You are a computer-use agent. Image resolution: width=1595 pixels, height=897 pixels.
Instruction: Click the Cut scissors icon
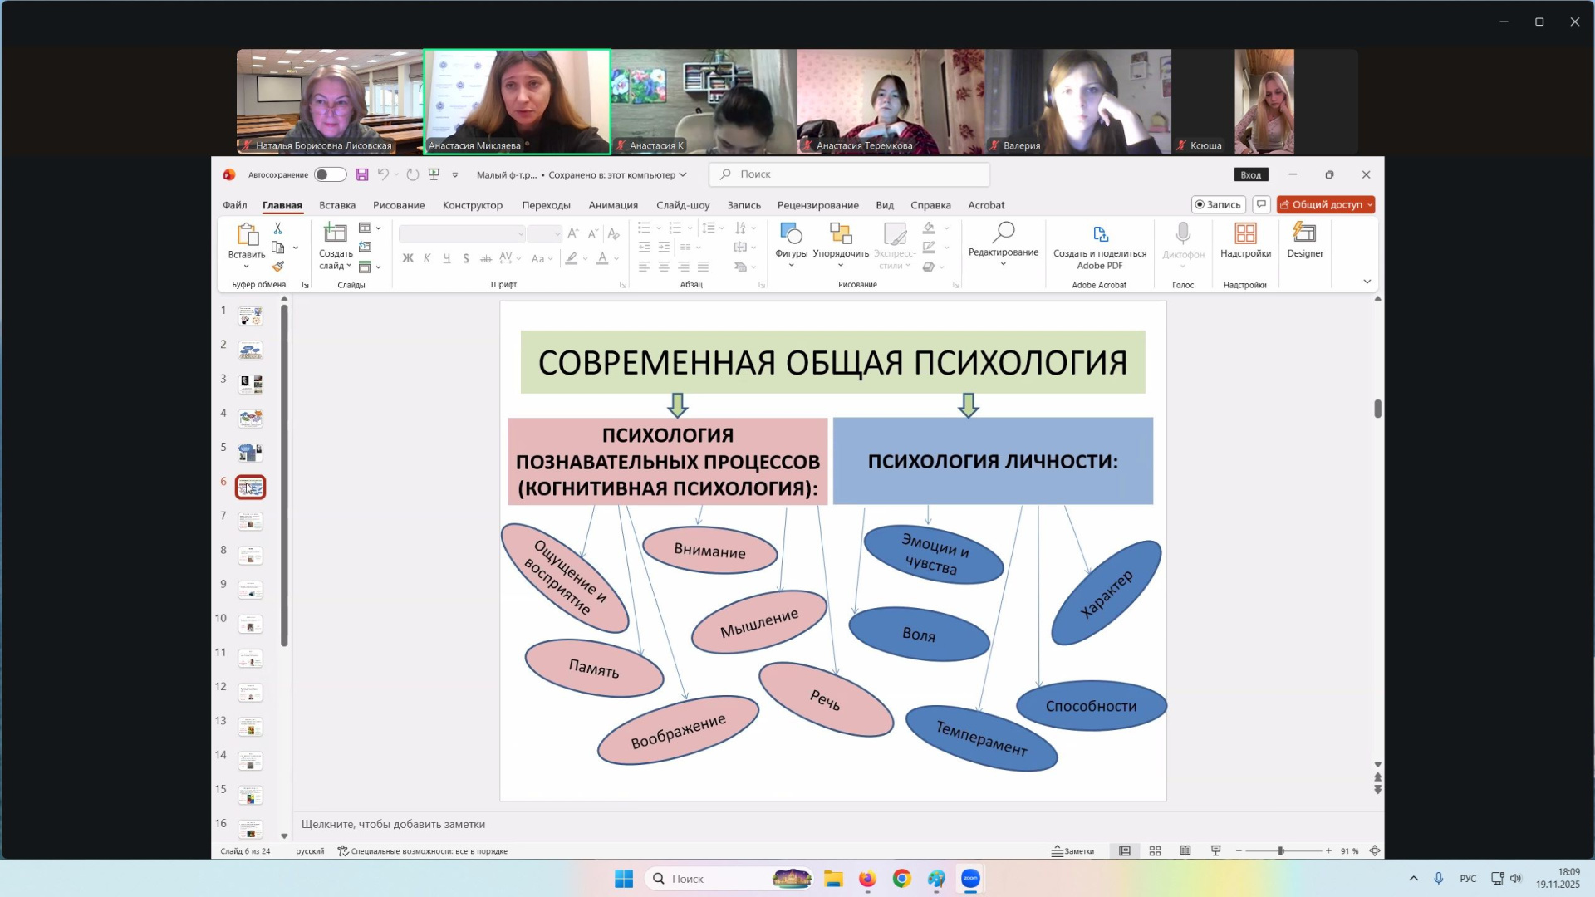click(x=278, y=228)
